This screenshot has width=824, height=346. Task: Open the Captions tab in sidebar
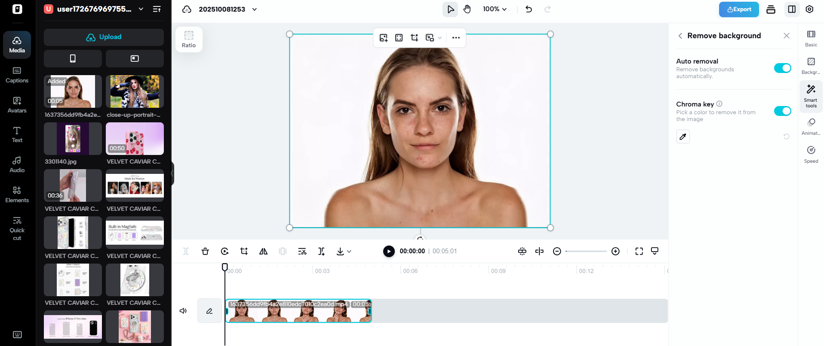pyautogui.click(x=17, y=75)
